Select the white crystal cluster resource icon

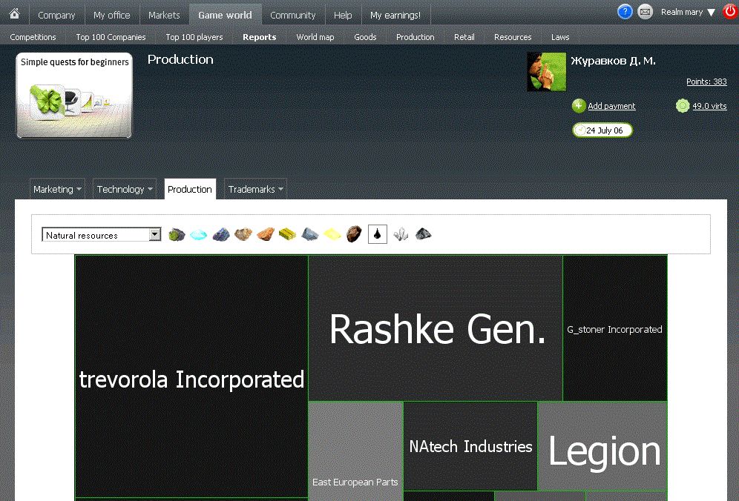point(400,235)
